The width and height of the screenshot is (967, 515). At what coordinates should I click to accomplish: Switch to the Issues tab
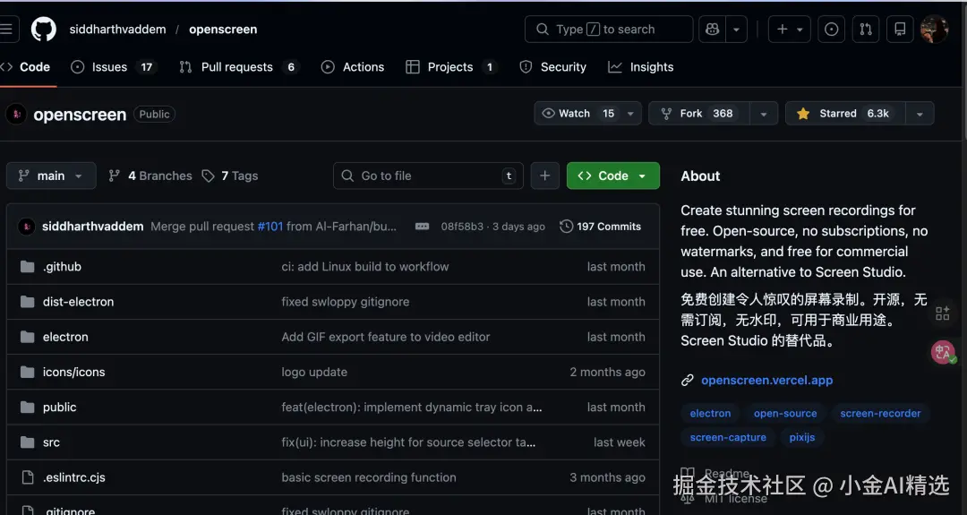click(114, 66)
